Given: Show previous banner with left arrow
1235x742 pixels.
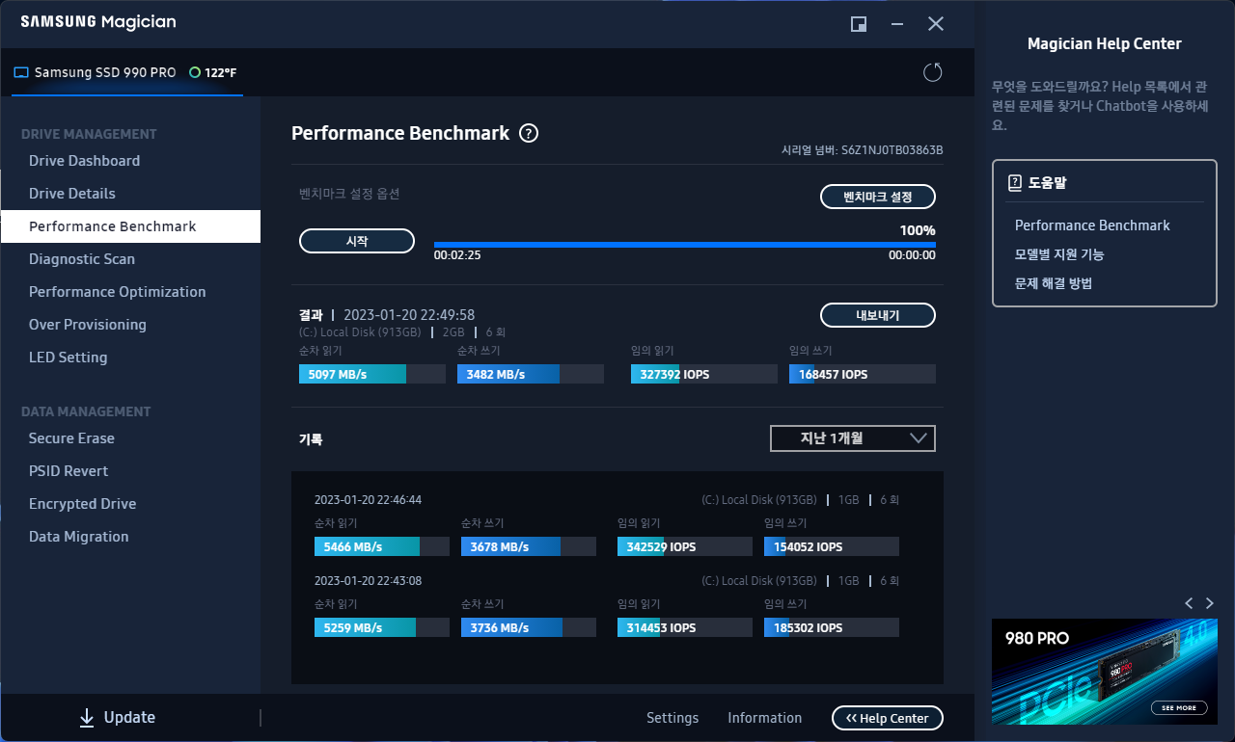Looking at the screenshot, I should click(1189, 603).
